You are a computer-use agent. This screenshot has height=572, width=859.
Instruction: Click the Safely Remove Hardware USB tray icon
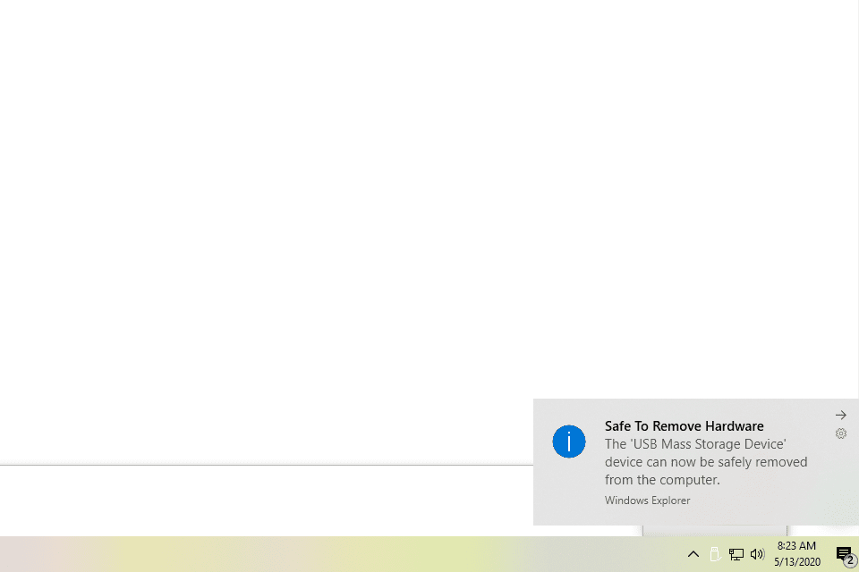click(714, 554)
